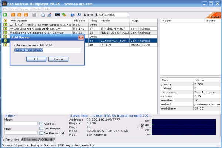Enable the Not Full filter checkbox
222x148 pixels.
coord(41,124)
